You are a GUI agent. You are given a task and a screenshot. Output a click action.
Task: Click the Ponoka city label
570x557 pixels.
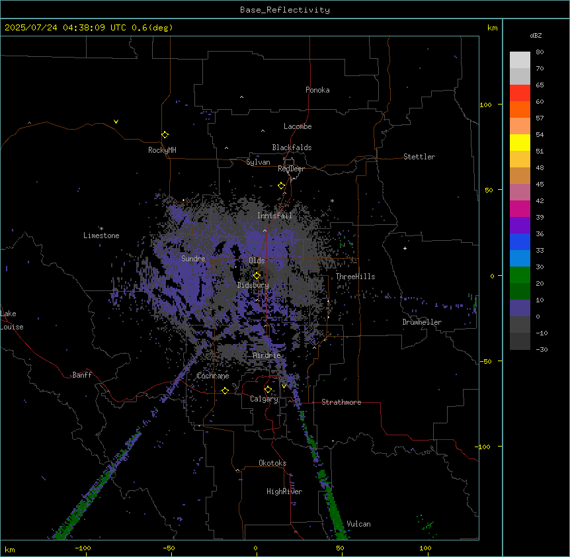[317, 90]
